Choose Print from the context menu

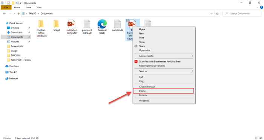click(164, 38)
